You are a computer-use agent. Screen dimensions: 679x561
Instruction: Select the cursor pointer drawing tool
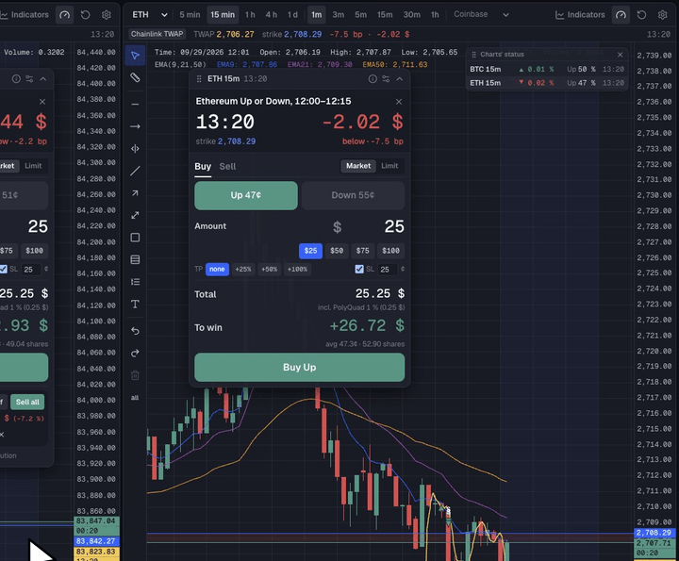(x=135, y=56)
